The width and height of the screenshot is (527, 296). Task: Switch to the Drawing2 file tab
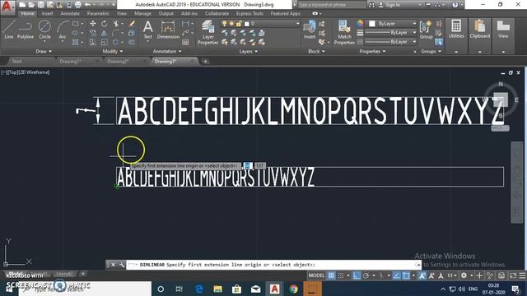click(x=118, y=62)
